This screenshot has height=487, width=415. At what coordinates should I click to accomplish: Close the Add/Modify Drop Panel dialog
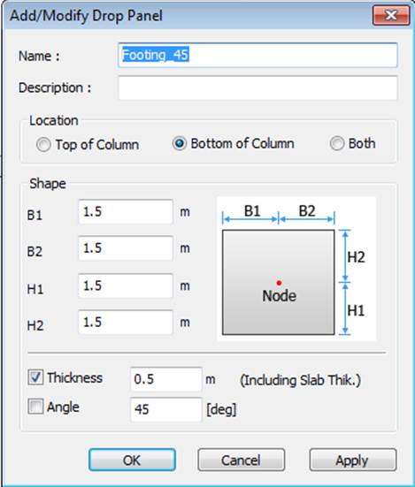point(391,15)
